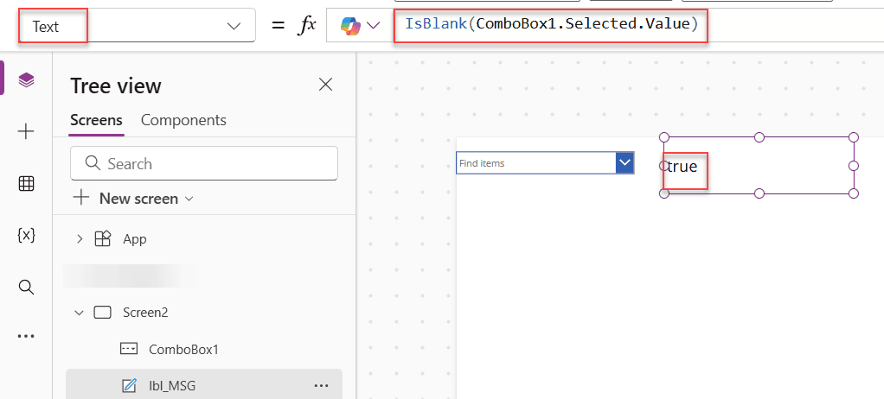Click the fx formula function icon
This screenshot has width=884, height=399.
(307, 26)
